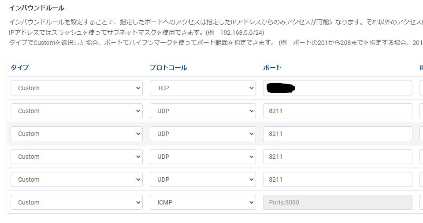Open the type dropdown in the third UDP row
423x223 pixels.
click(77, 157)
